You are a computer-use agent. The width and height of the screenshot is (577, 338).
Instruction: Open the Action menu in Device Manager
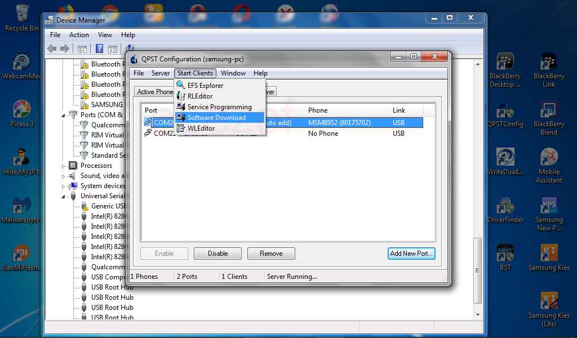click(x=79, y=34)
